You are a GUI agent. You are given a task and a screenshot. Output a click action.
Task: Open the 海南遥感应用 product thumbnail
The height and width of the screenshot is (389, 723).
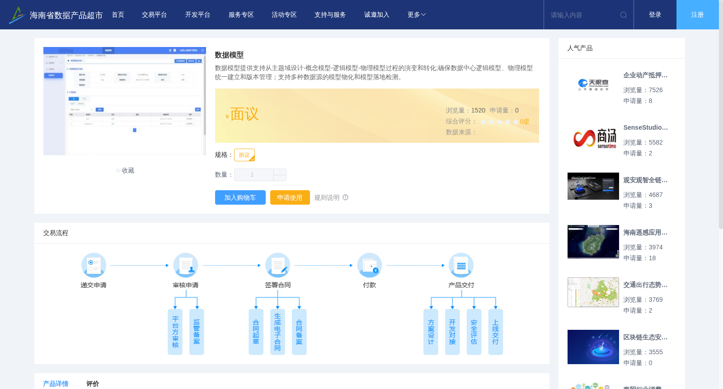[x=593, y=242]
